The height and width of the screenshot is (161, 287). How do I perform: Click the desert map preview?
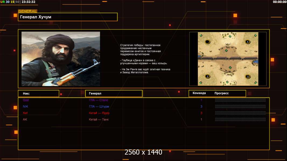coord(228,59)
